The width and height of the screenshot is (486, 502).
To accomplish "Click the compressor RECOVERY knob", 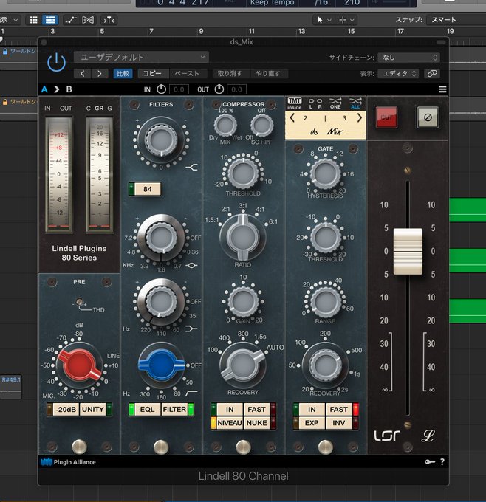I will click(x=243, y=365).
